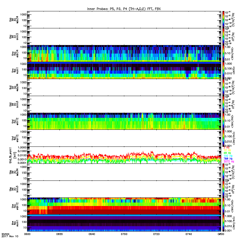Select the 'thd fff 32 scm3' panel label
The image size is (236, 252).
(x=14, y=104)
